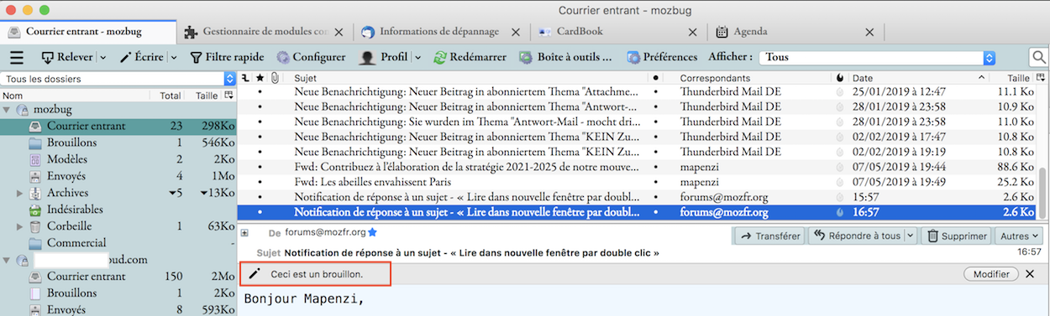The width and height of the screenshot is (1050, 316).
Task: Select the Indésirables folder
Action: pos(118,210)
